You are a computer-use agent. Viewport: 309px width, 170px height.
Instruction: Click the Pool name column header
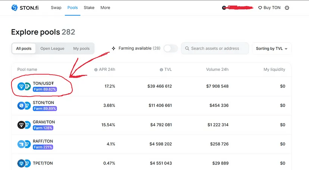click(27, 69)
